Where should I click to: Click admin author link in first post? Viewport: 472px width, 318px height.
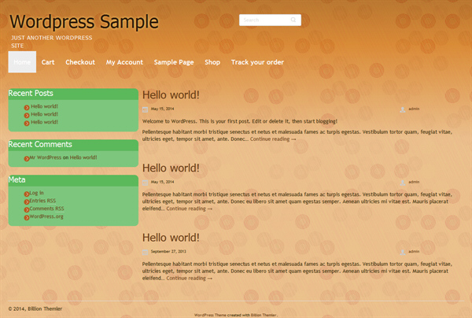pos(414,109)
